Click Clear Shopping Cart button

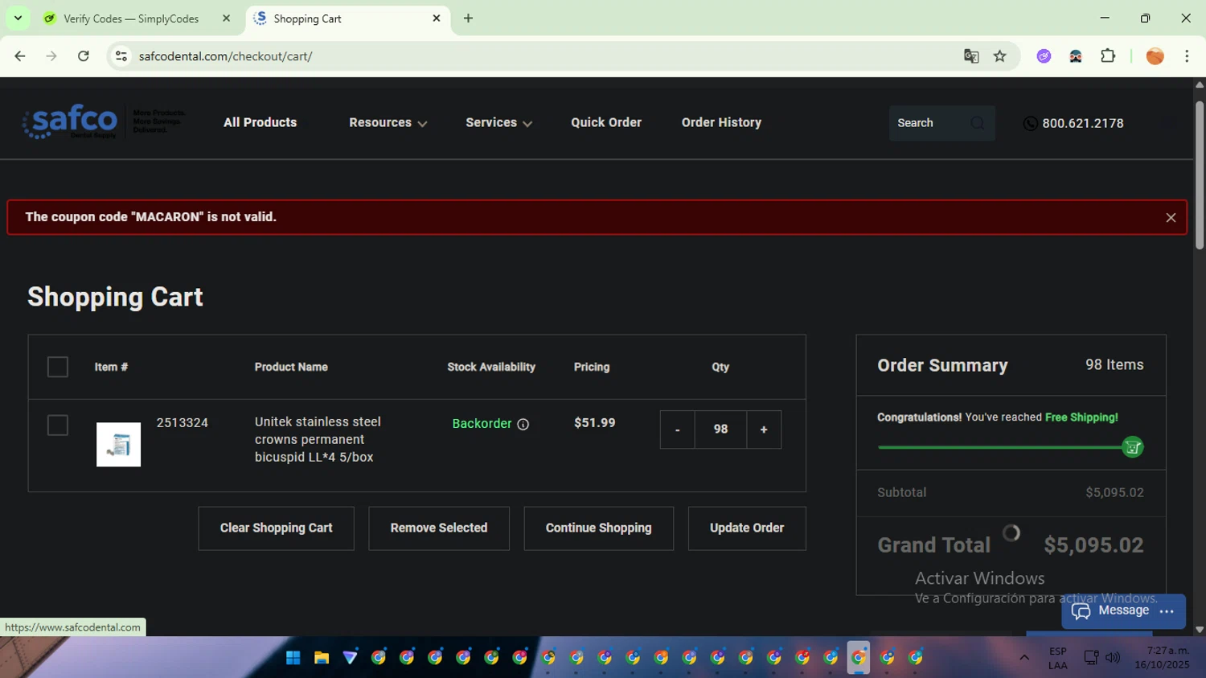[x=277, y=528]
